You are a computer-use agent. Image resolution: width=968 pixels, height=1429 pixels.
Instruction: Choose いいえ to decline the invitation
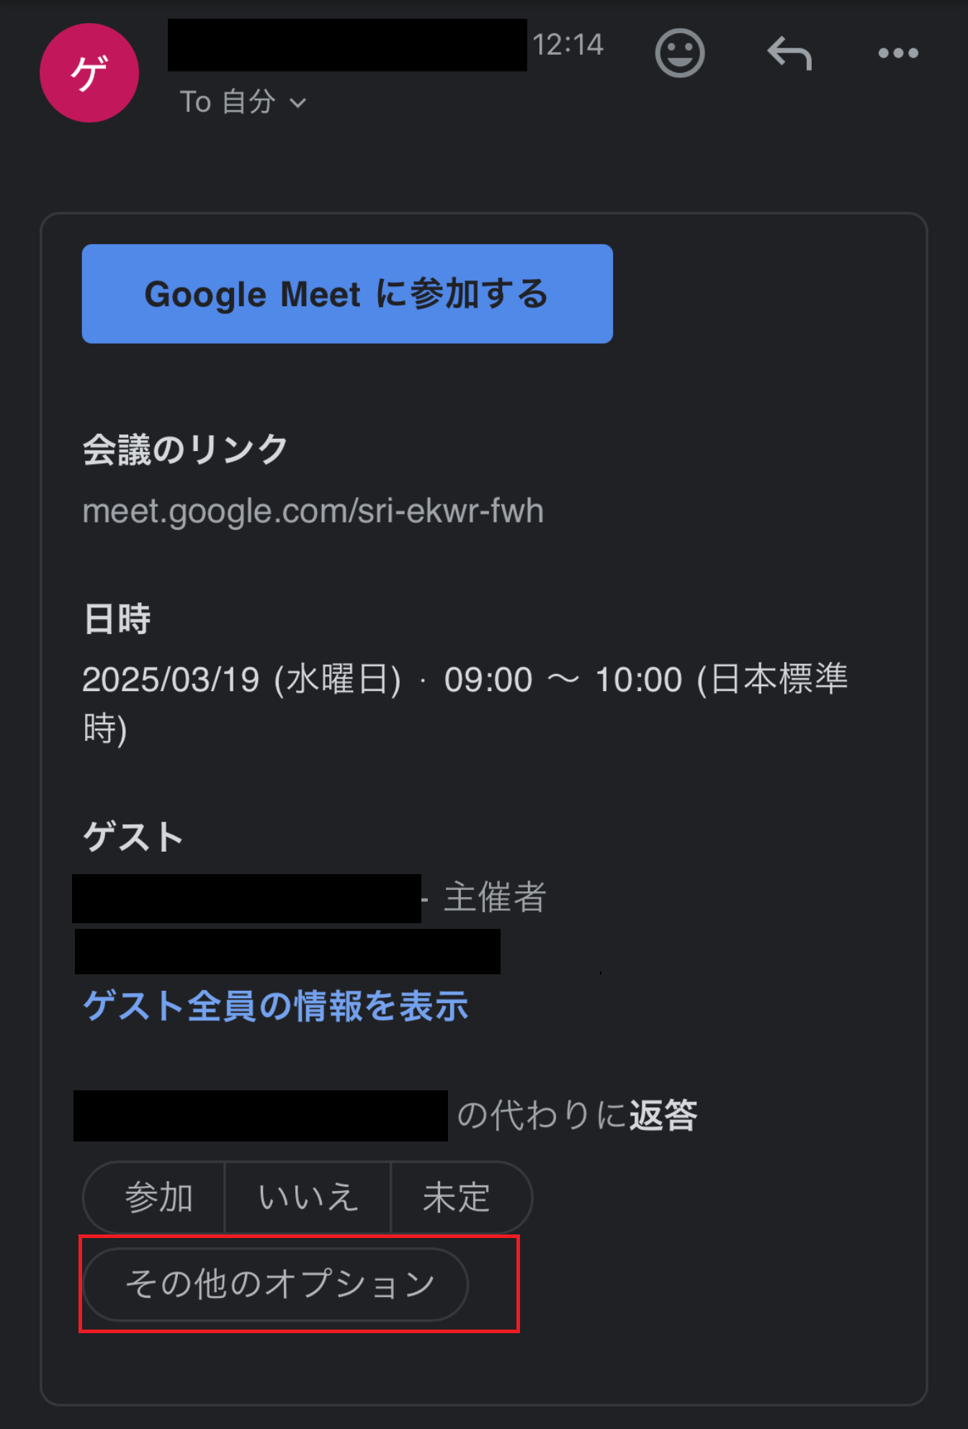tap(308, 1198)
